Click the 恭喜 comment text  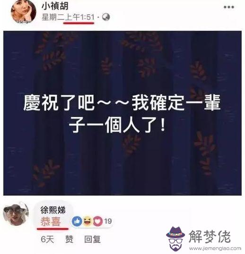(x=51, y=221)
